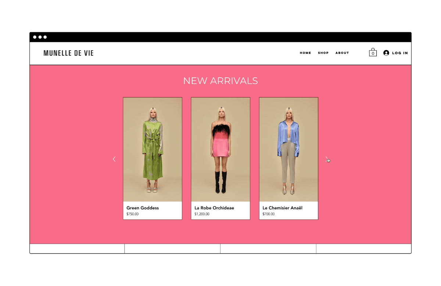The image size is (441, 286).
Task: Open the La Robe Orchideae dress photo
Action: pyautogui.click(x=220, y=150)
